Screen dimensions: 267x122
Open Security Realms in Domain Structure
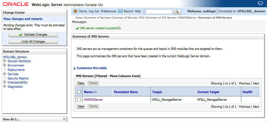[x=18, y=78]
